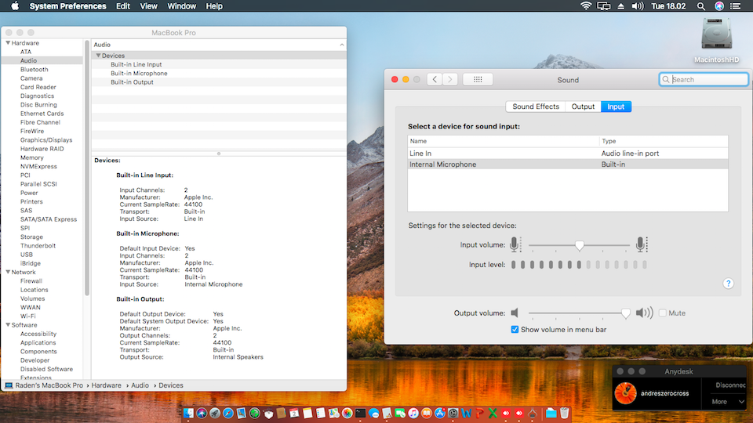Click the Disconnect button in Anydesk

pos(729,385)
